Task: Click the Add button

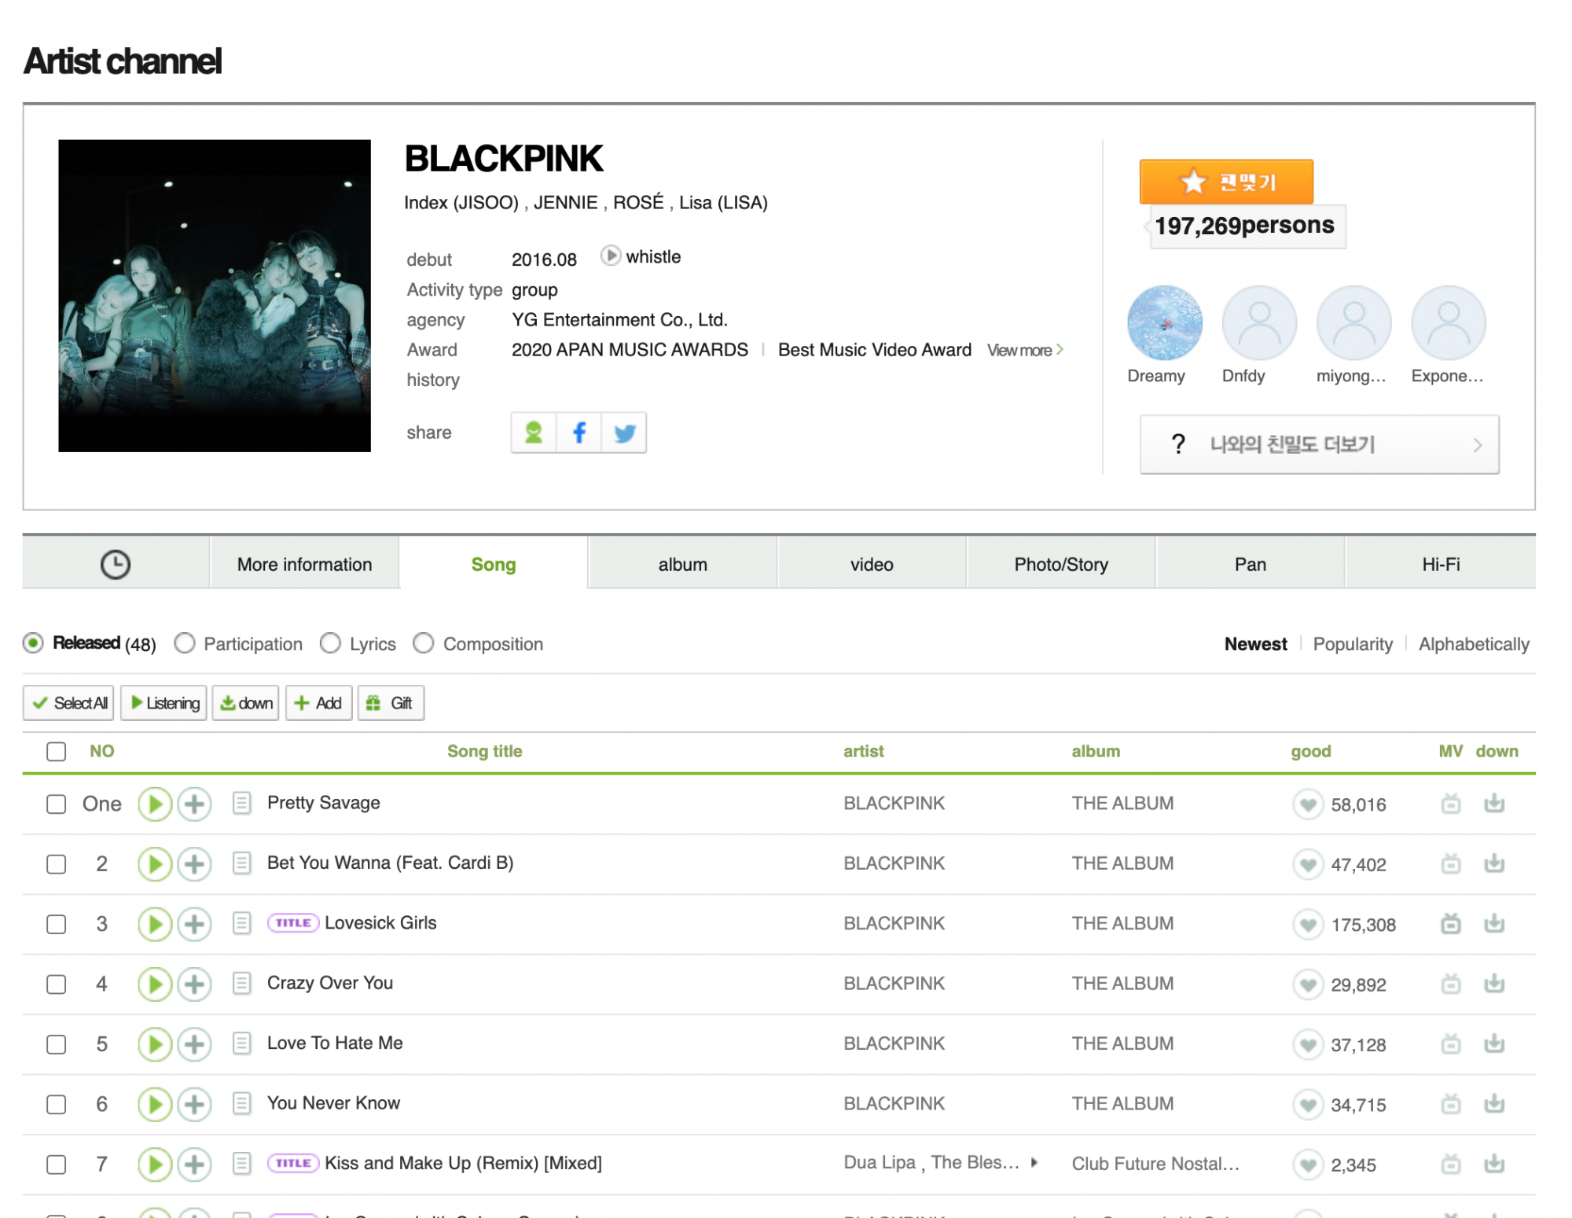Action: point(318,703)
